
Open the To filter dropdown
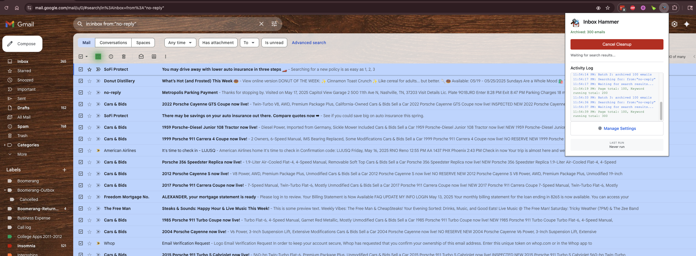[249, 43]
